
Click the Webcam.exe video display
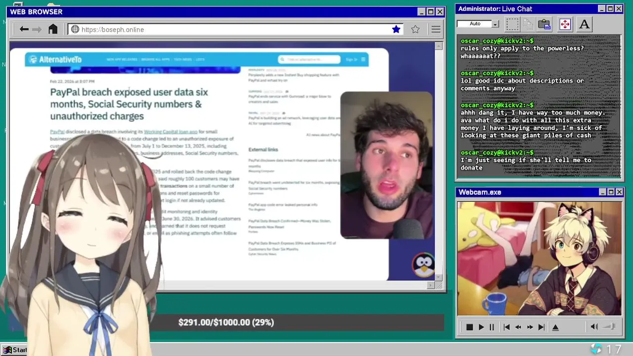[540, 259]
